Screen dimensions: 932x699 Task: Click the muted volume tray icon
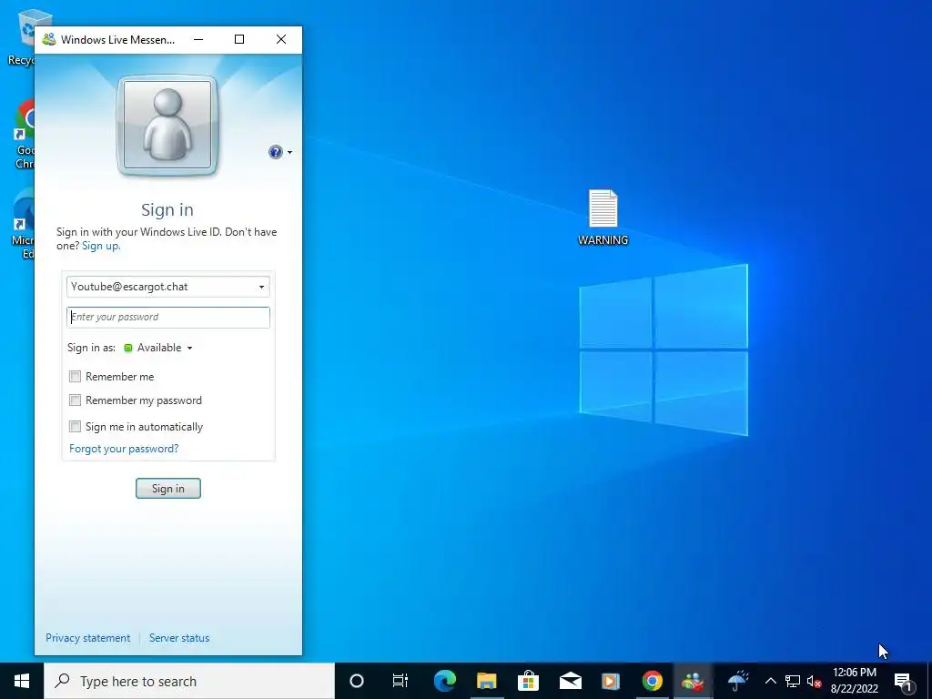coord(815,681)
